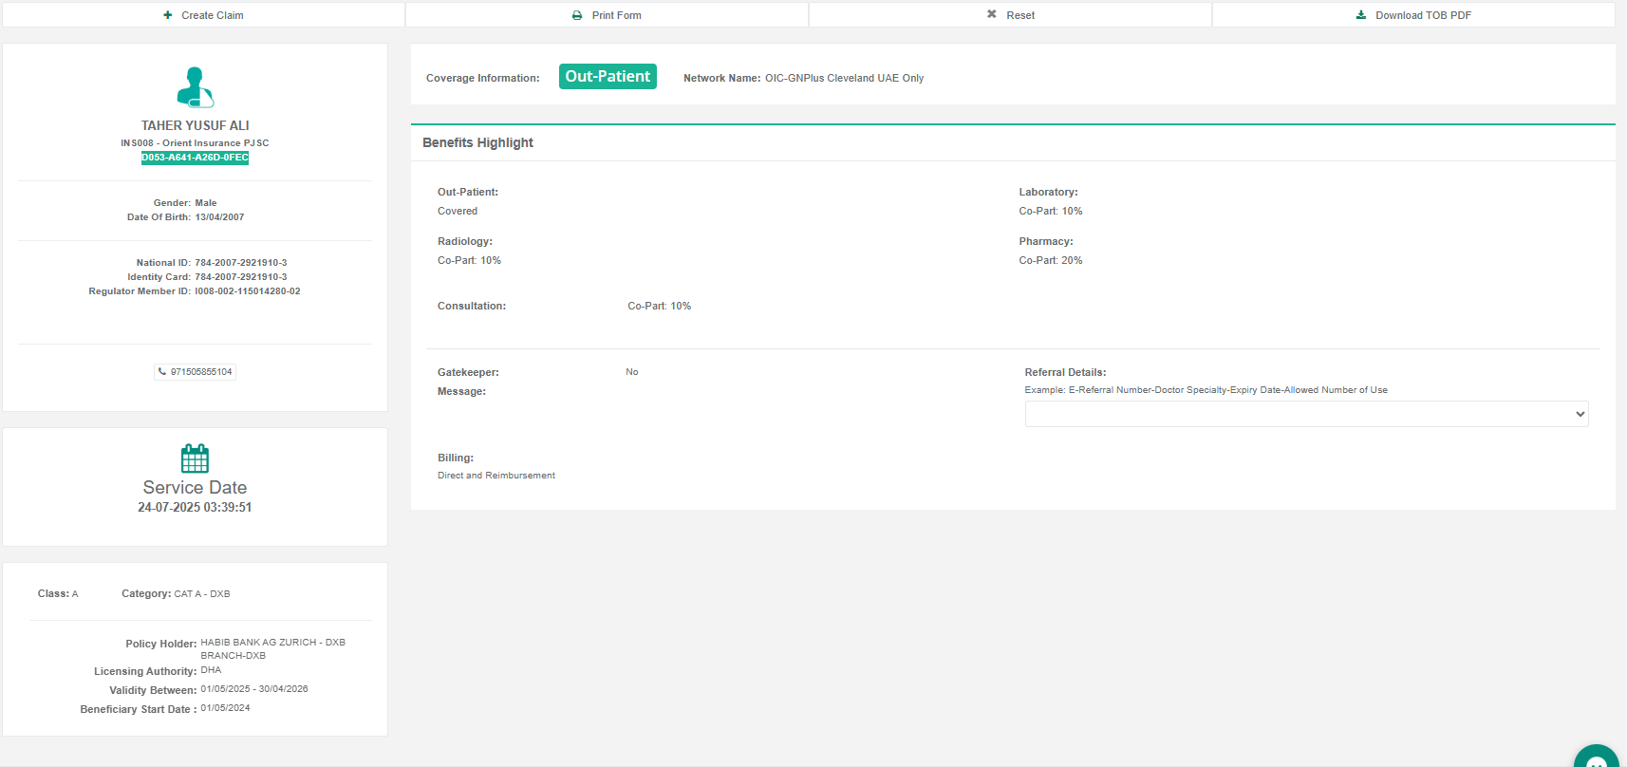Screen dimensions: 1627x767
Task: Open the chat bubble widget icon
Action: pos(1597,759)
